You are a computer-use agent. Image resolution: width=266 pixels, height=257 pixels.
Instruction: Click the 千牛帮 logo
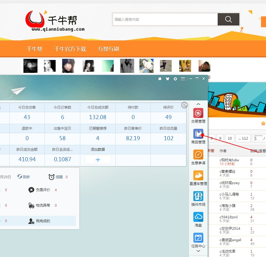(x=55, y=21)
